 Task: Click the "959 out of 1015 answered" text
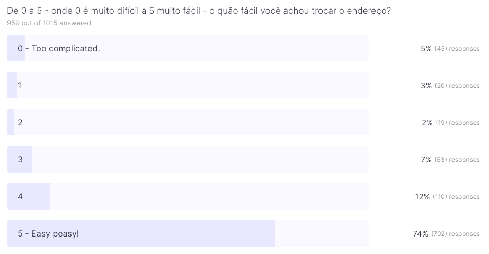[49, 23]
